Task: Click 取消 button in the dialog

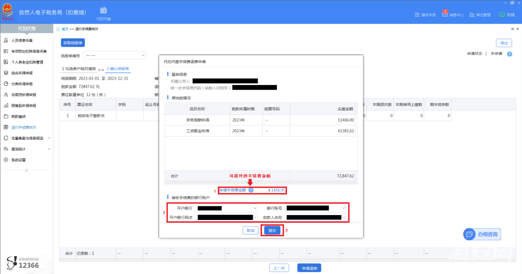Action: pyautogui.click(x=250, y=231)
